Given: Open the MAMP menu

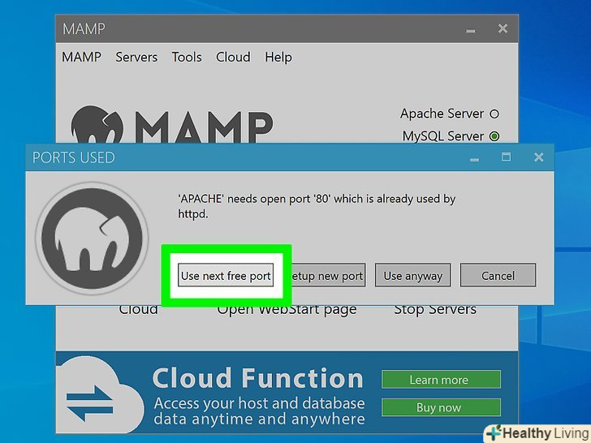Looking at the screenshot, I should [x=81, y=57].
